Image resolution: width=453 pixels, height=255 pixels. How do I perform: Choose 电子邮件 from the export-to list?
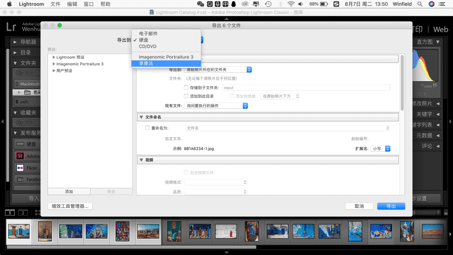coord(148,33)
